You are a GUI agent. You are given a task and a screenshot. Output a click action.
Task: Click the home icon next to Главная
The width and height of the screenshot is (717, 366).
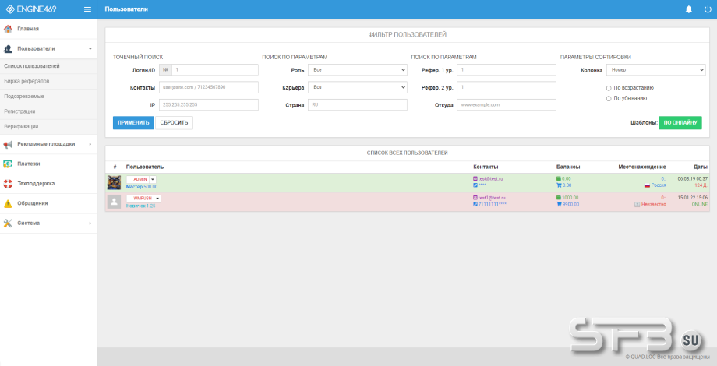click(x=8, y=29)
